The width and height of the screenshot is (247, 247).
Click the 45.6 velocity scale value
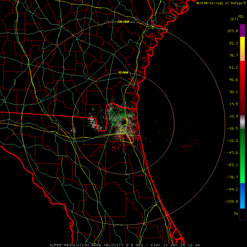coord(234,80)
